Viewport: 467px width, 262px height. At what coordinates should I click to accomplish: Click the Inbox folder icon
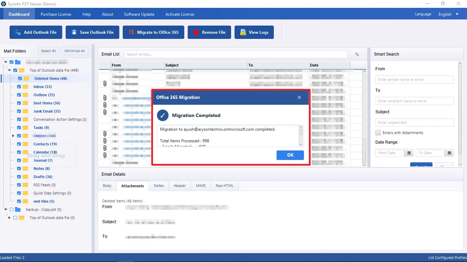point(26,87)
